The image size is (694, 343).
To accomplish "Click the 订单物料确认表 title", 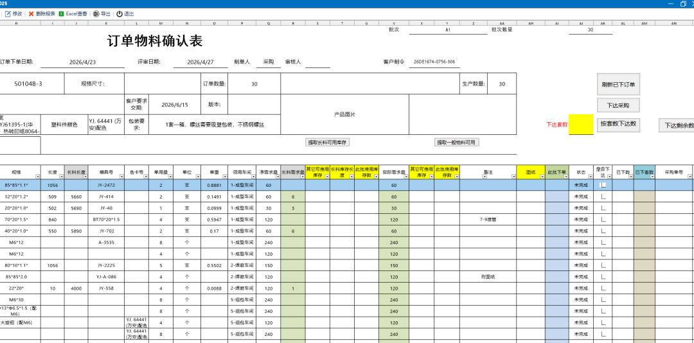I will [155, 41].
